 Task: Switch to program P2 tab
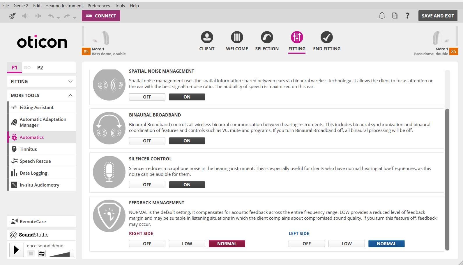tap(40, 67)
